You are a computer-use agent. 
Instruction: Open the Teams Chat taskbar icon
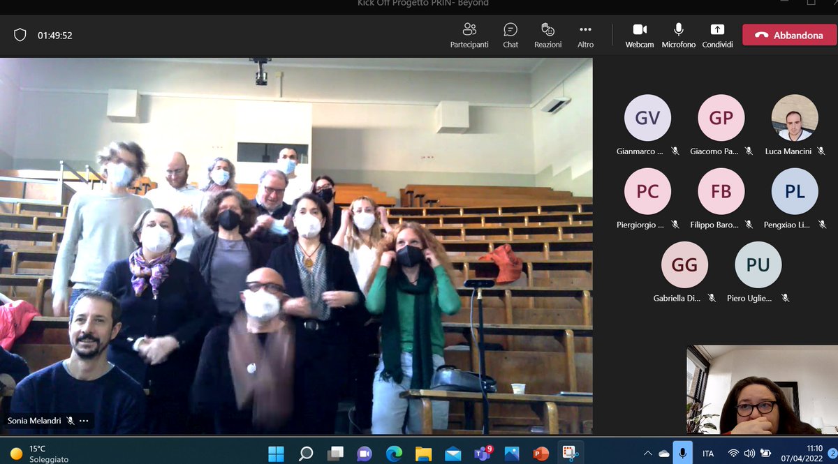pyautogui.click(x=365, y=454)
